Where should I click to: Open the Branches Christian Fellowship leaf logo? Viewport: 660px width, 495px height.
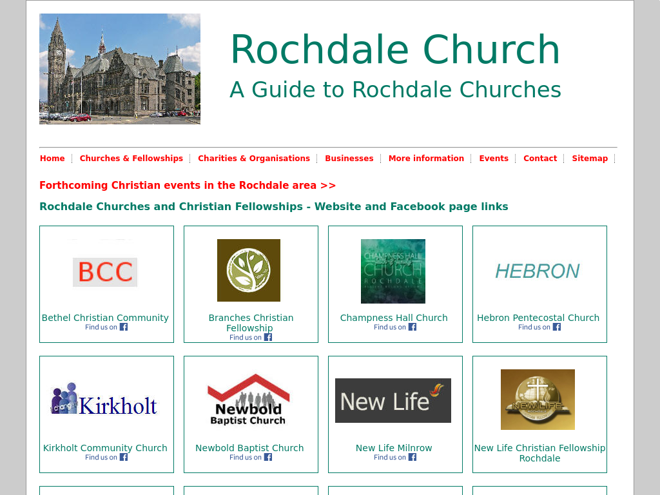coord(249,270)
